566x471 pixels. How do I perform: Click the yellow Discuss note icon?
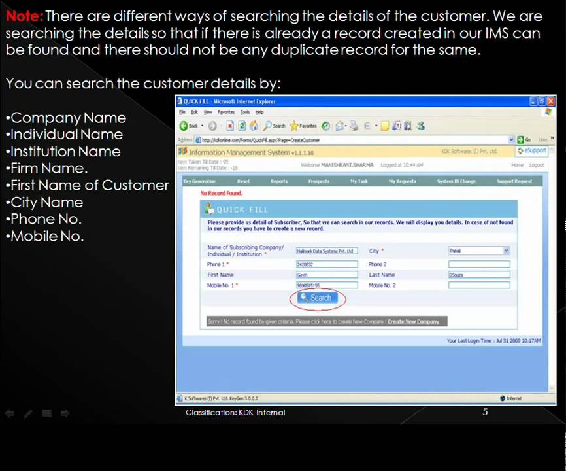[385, 126]
